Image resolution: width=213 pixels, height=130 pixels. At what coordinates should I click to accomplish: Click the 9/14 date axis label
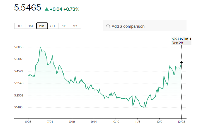[x=94, y=121]
